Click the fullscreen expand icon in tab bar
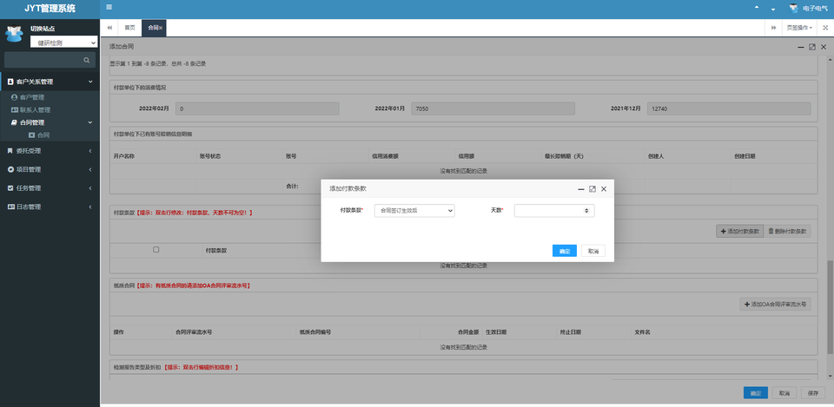 point(824,28)
